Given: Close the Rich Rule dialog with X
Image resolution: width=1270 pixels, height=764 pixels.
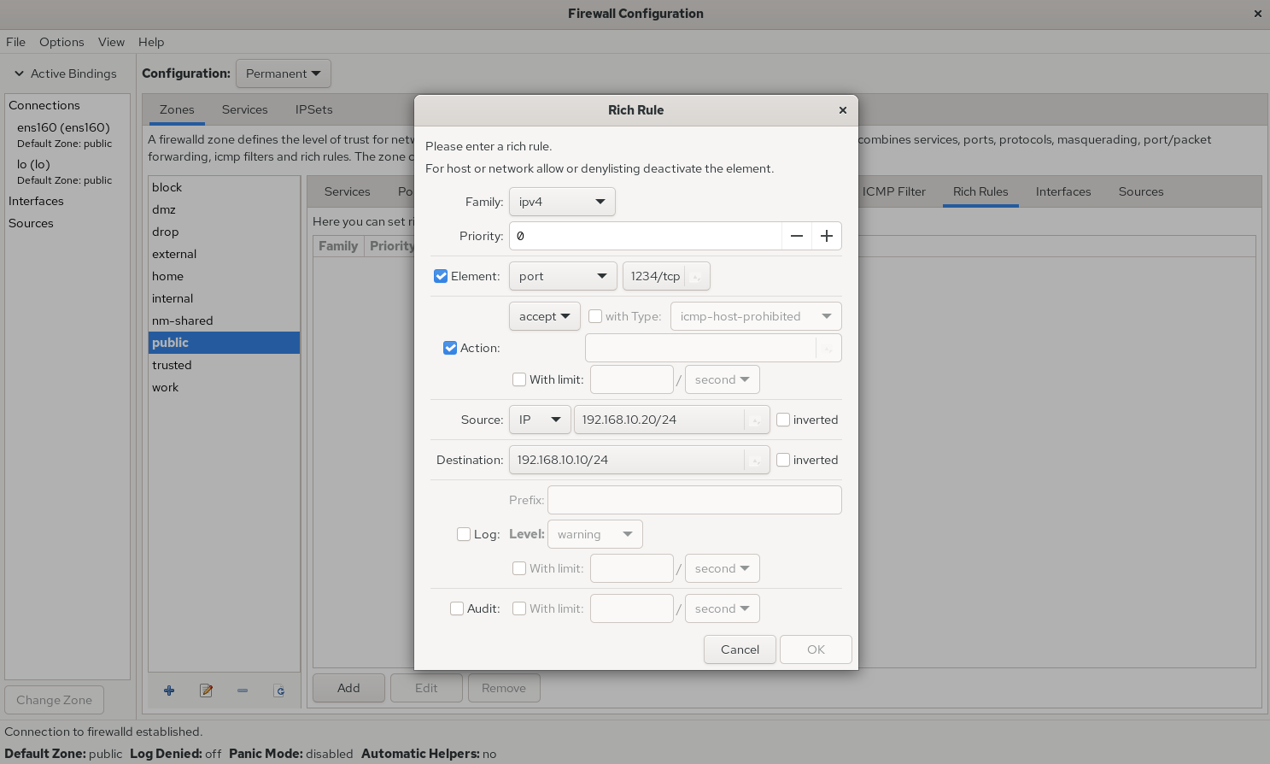Looking at the screenshot, I should tap(843, 110).
